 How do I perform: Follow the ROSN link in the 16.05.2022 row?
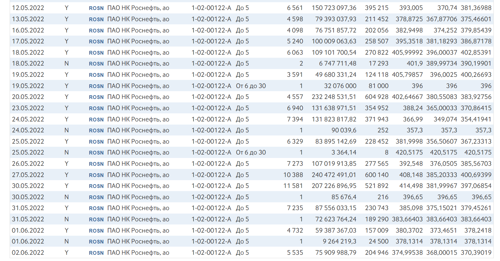coord(96,31)
